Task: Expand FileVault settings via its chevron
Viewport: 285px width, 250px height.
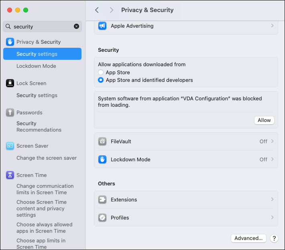Action: point(272,141)
